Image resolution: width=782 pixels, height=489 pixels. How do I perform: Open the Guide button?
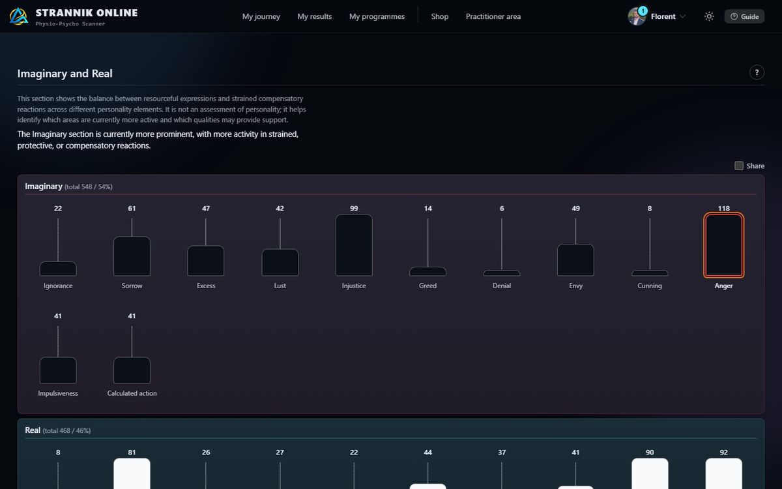[744, 16]
